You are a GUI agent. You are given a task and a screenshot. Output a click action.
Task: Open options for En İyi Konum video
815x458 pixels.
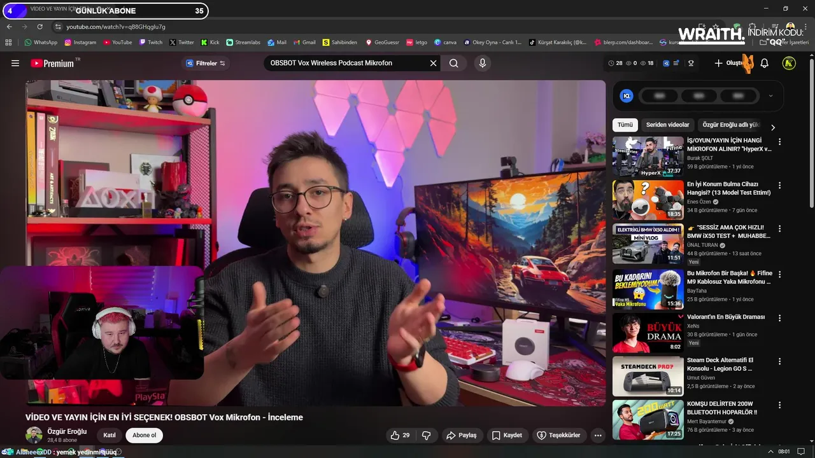(779, 185)
